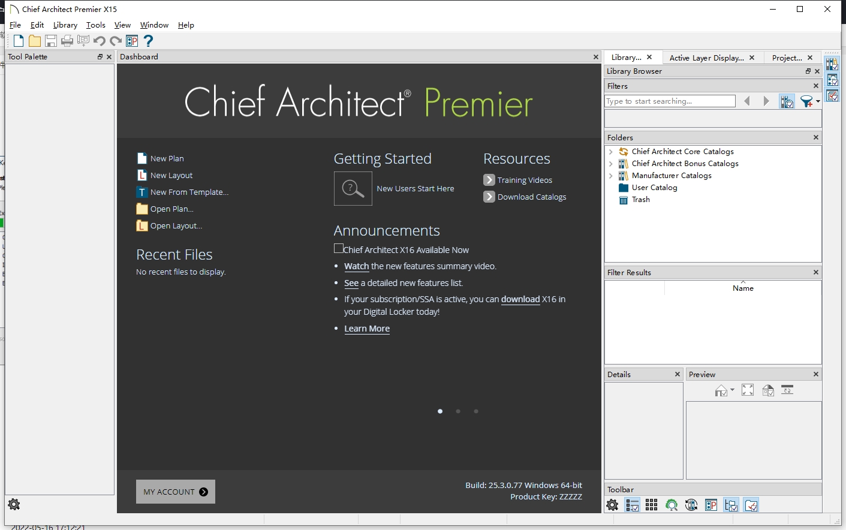Screen dimensions: 846x530
Task: Open the Help menu
Action: pyautogui.click(x=186, y=25)
